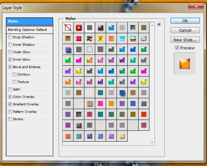This screenshot has width=207, height=166.
Task: Apply the speckled gray noise style
Action: [x=111, y=125]
